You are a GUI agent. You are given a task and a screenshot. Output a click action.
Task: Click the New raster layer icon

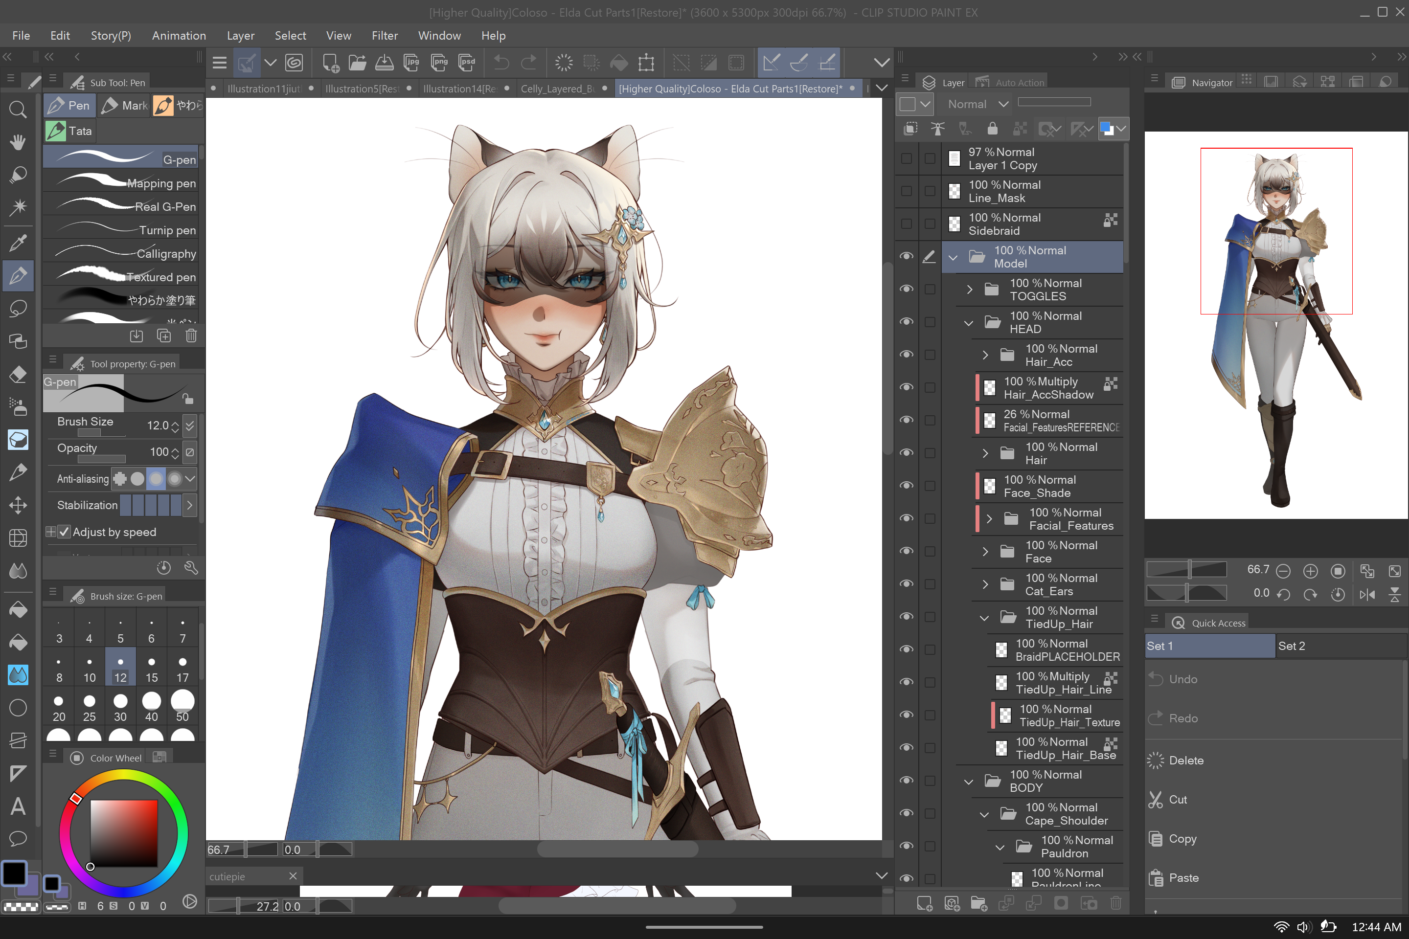924,903
